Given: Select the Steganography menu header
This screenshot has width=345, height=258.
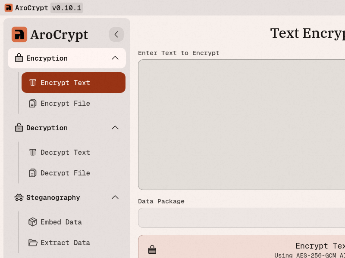Looking at the screenshot, I should tap(67, 197).
